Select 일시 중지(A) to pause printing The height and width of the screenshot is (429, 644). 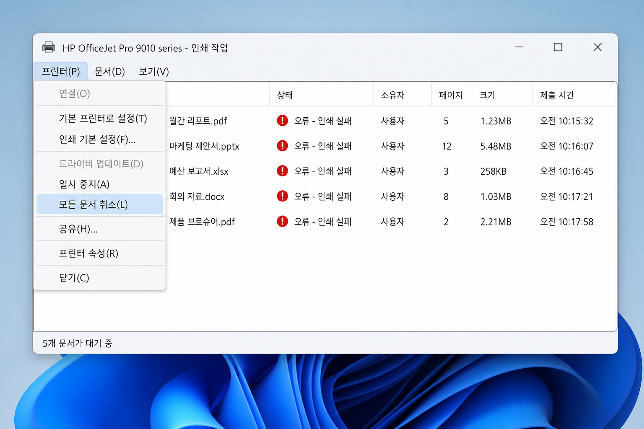[x=100, y=184]
